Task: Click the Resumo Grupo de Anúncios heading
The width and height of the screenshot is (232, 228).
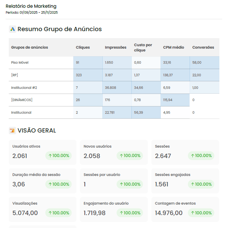Action: 60,29
